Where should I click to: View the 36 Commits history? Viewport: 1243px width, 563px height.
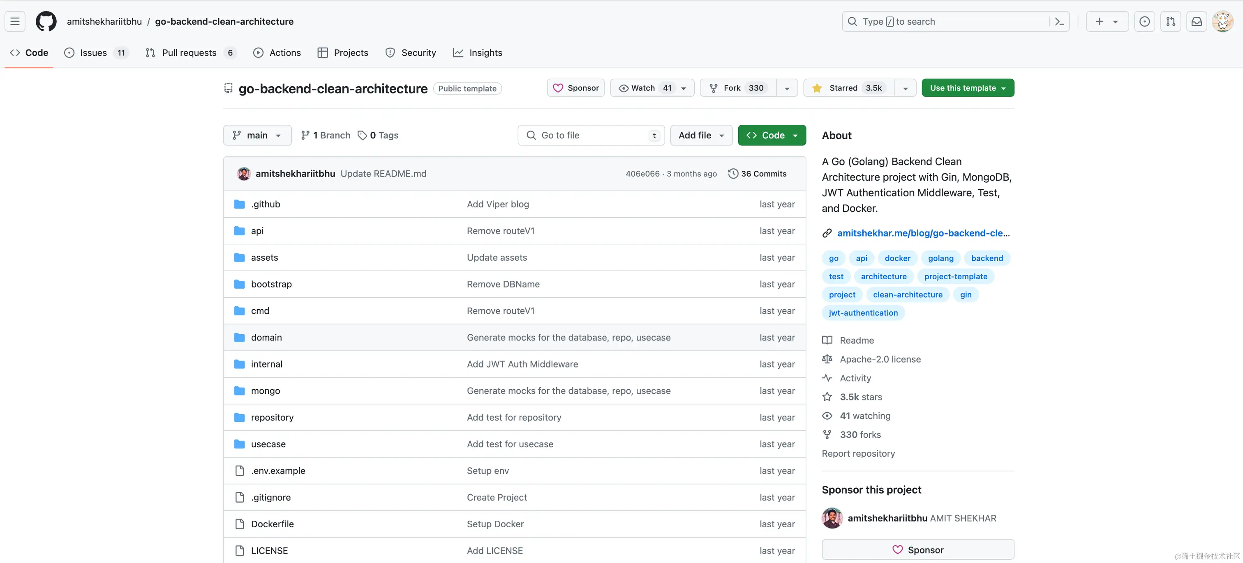click(x=757, y=174)
